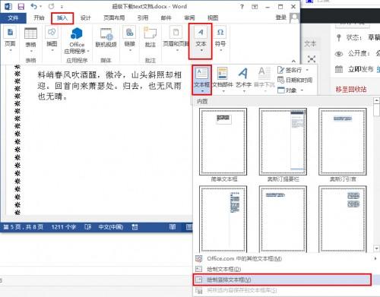The width and height of the screenshot is (380, 297).
Task: Click 登录 sign in link
Action: (x=280, y=17)
